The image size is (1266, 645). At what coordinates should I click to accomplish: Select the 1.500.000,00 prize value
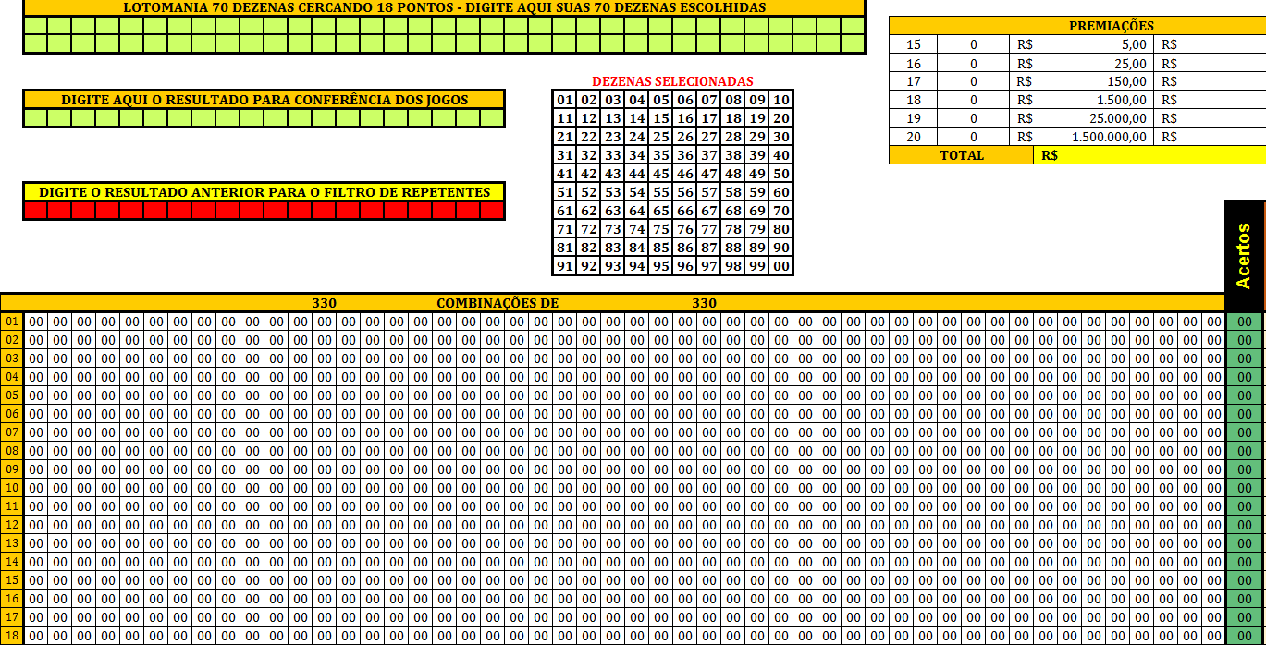pyautogui.click(x=1110, y=137)
